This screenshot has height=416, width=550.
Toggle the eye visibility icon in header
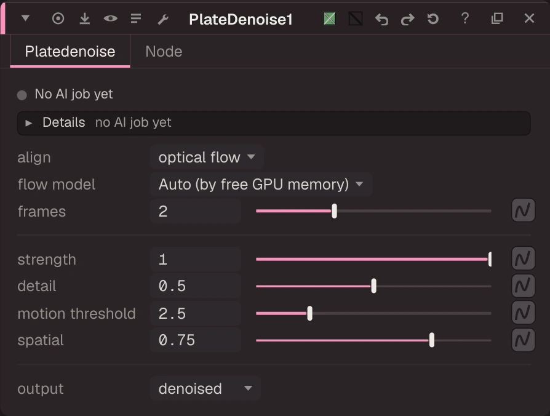click(x=111, y=18)
